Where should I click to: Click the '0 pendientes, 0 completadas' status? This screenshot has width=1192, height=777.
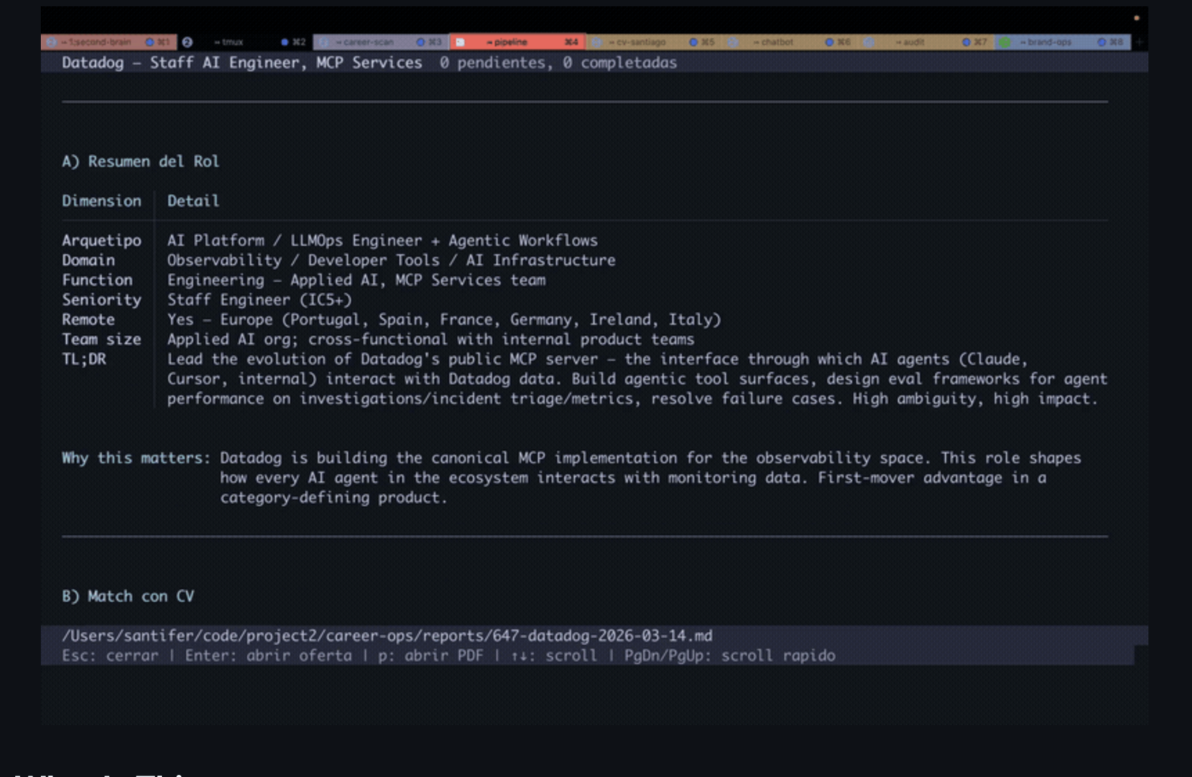[x=558, y=63]
